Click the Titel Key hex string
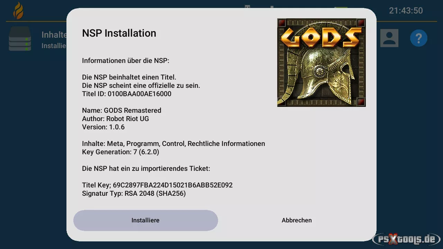443x249 pixels. 172,185
